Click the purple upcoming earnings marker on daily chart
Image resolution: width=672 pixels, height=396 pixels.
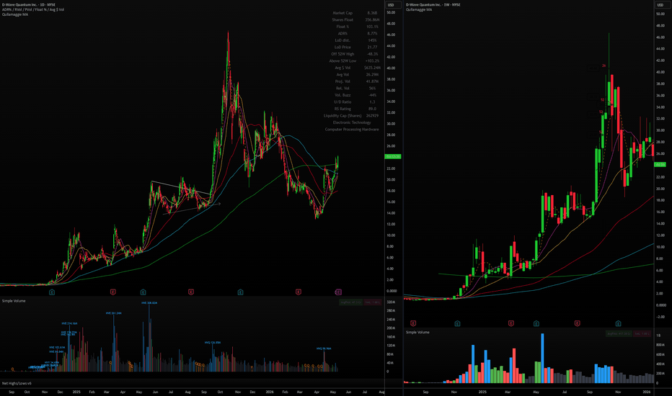click(x=338, y=292)
